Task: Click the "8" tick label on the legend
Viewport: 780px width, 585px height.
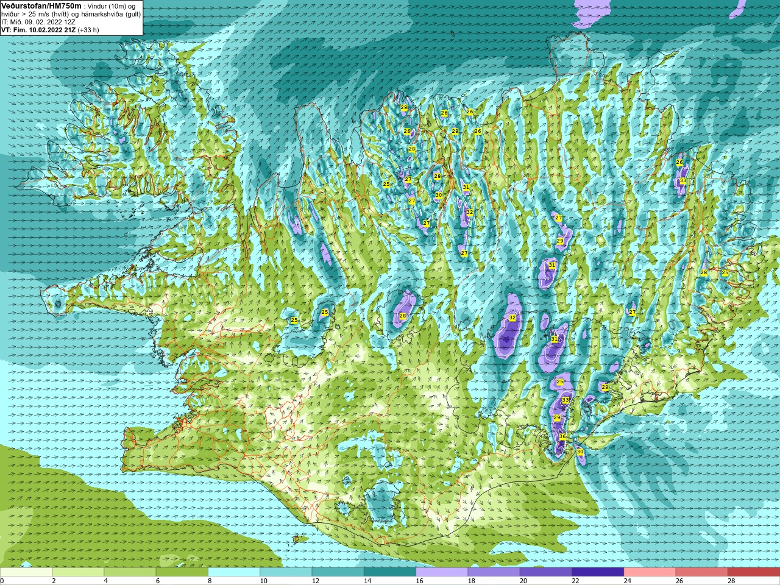Action: pos(210,581)
